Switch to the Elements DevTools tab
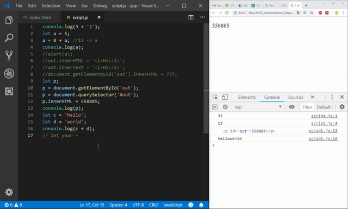Screen dimensions: 348x209 click(x=247, y=97)
